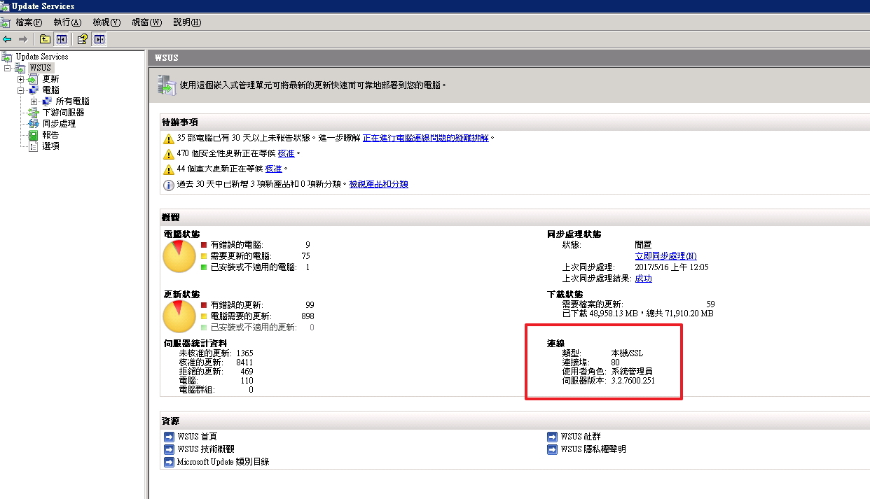Click arrow icon next to WSUS 首頁

coord(169,437)
